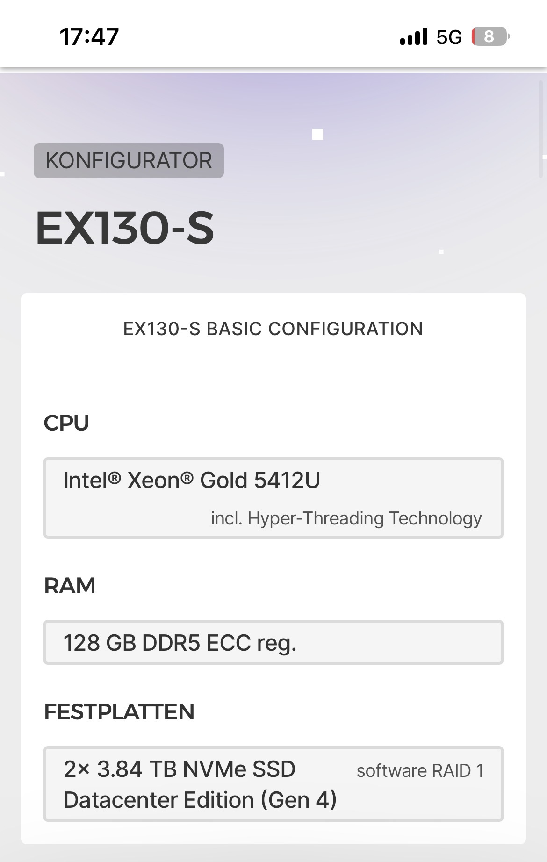
Task: Tap the 17:47 clock in status bar
Action: pos(89,36)
